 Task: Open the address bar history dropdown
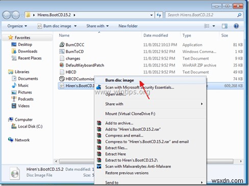[152, 15]
